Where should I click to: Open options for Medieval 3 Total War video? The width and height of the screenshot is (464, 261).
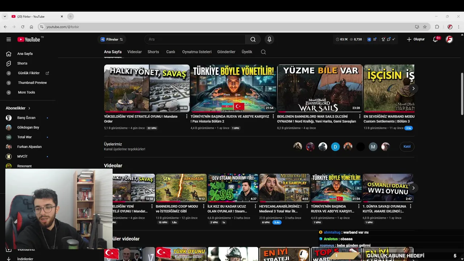[x=307, y=206]
